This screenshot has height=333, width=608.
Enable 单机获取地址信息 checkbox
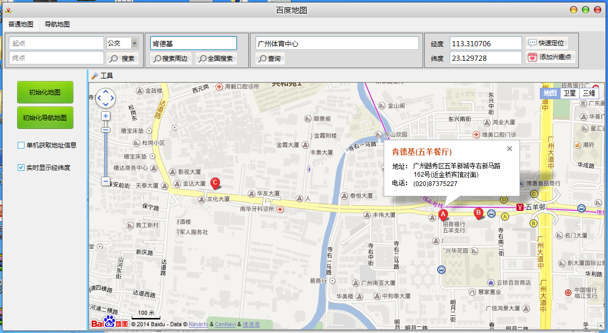(21, 145)
